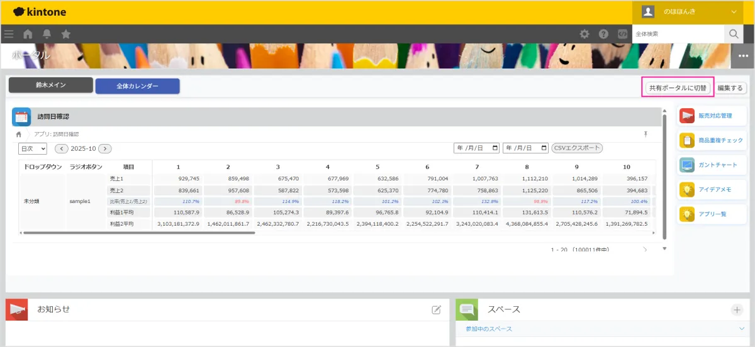Click the horizontal scrollbar of the table

pos(138,233)
